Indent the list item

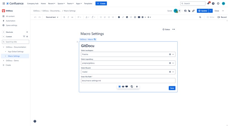pyautogui.click(x=113, y=17)
